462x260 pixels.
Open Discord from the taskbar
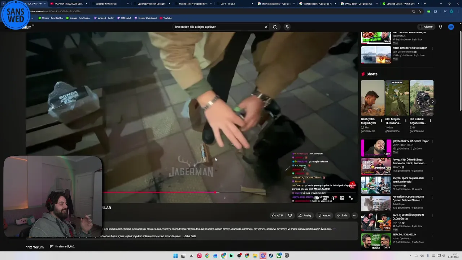pos(263,256)
